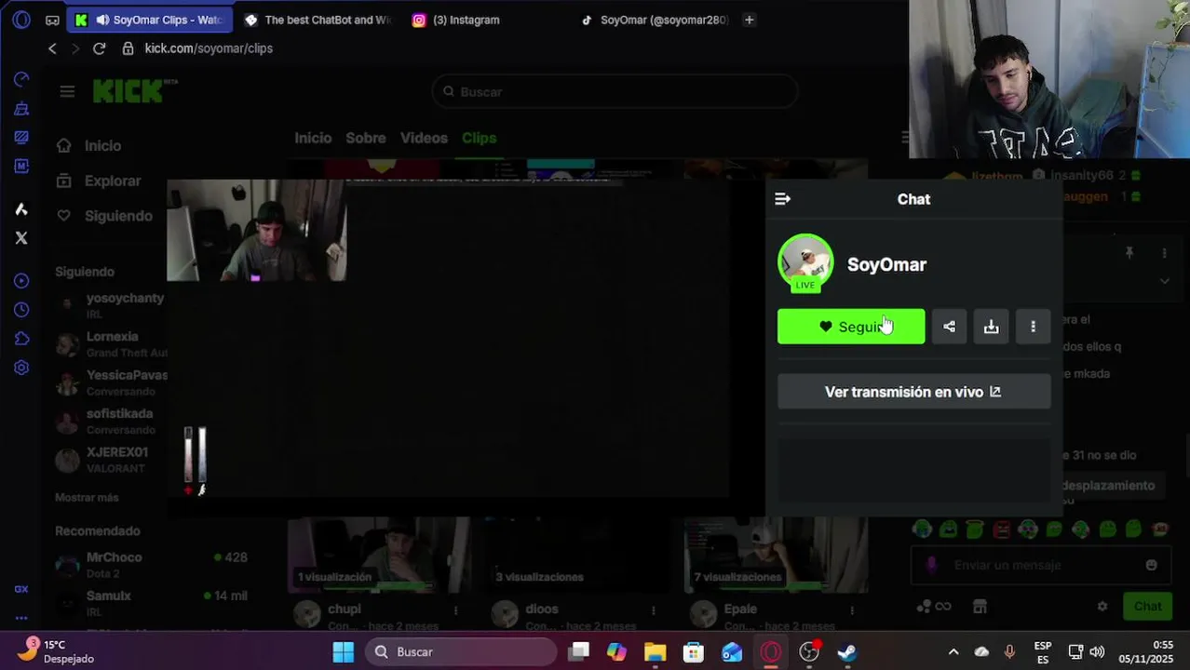The image size is (1190, 670).
Task: Open options menu for chupi clip
Action: [x=455, y=610]
